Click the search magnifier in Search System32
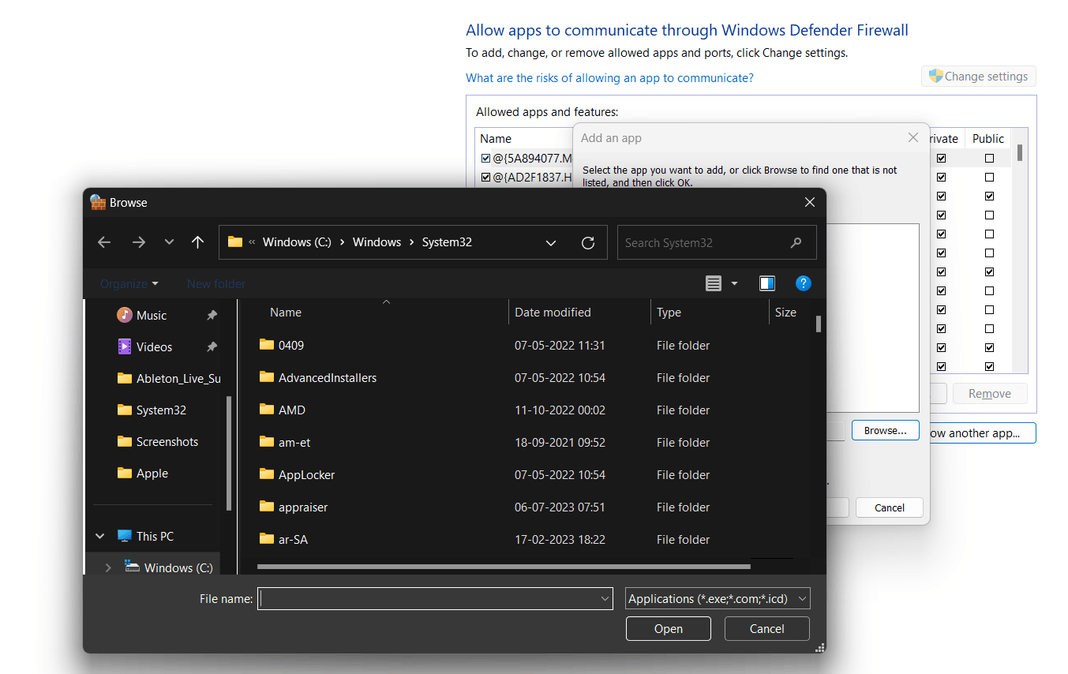This screenshot has height=674, width=1068. tap(796, 242)
